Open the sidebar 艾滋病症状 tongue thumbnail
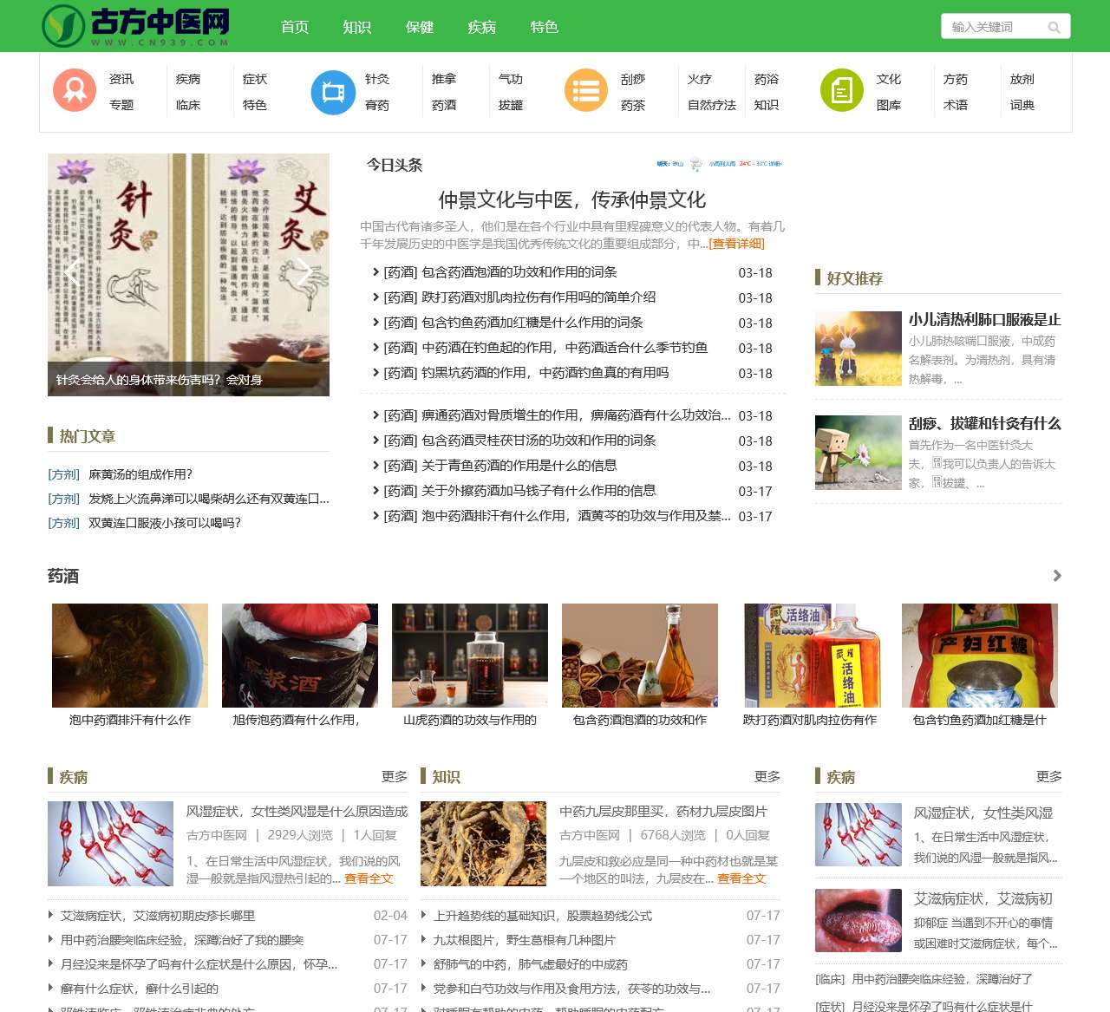This screenshot has height=1012, width=1110. pyautogui.click(x=859, y=921)
